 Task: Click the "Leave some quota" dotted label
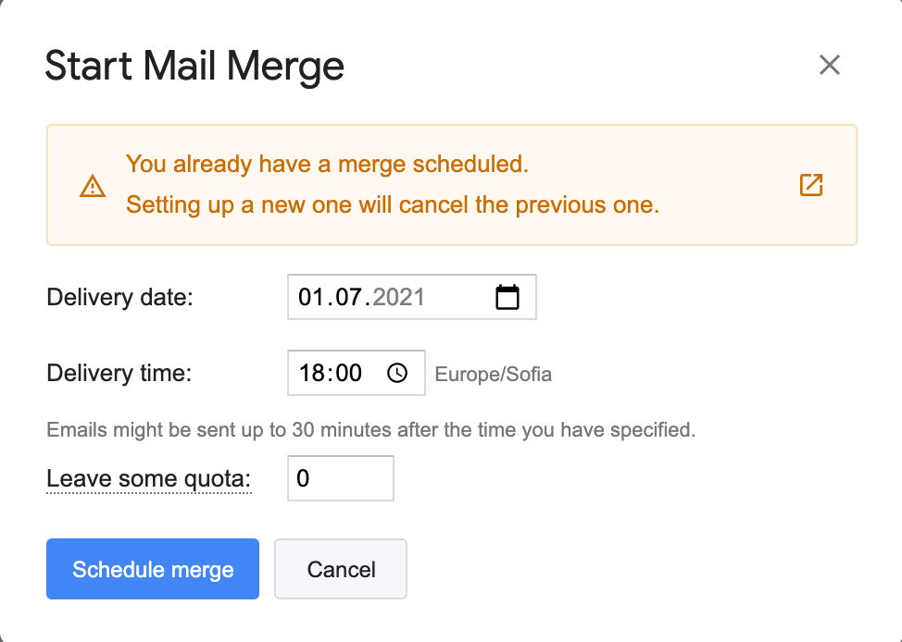point(148,479)
